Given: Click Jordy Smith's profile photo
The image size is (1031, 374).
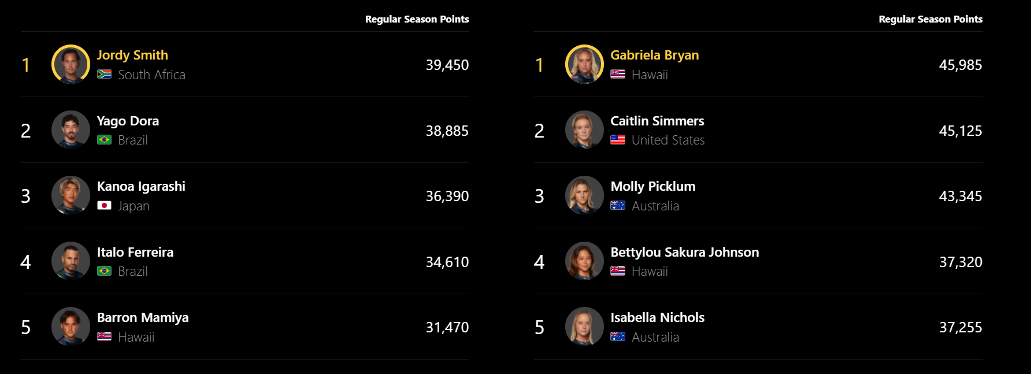Looking at the screenshot, I should point(71,64).
